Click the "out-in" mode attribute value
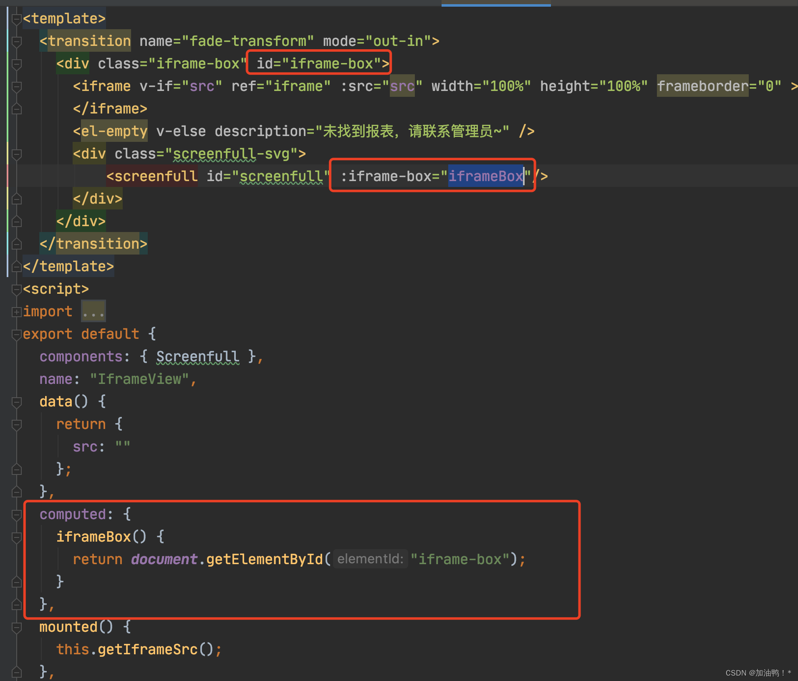 [398, 41]
